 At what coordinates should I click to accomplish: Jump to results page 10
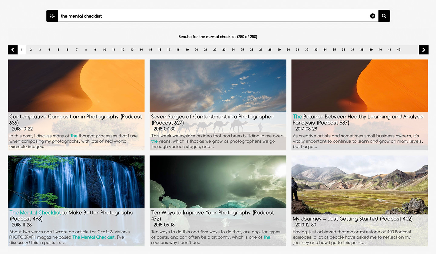(104, 50)
